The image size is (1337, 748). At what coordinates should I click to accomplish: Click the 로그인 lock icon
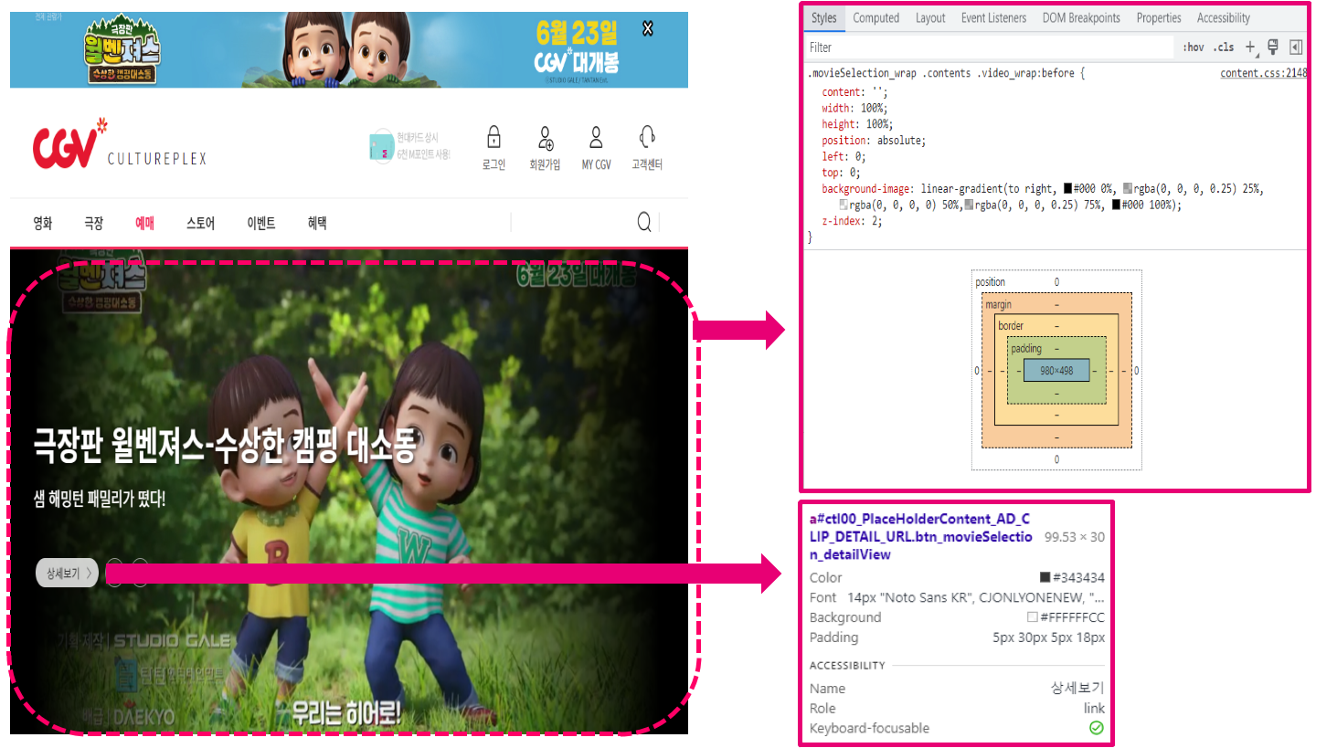493,138
